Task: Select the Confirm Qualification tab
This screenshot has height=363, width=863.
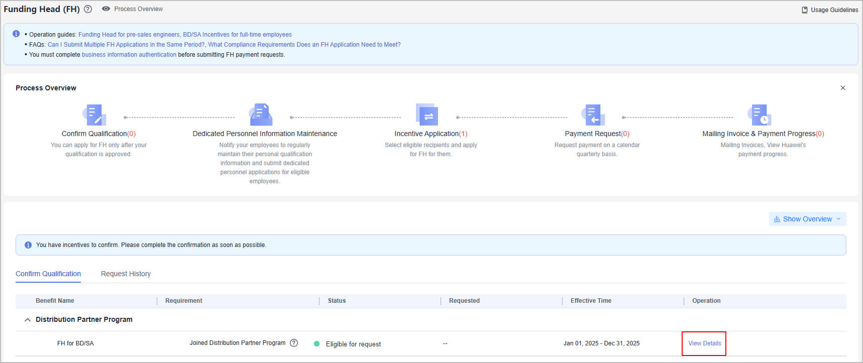Action: (48, 274)
